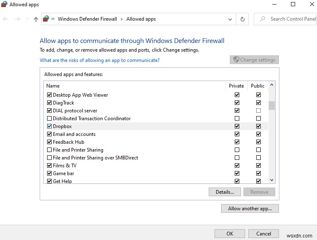Toggle Private for Game bar

[x=237, y=173]
